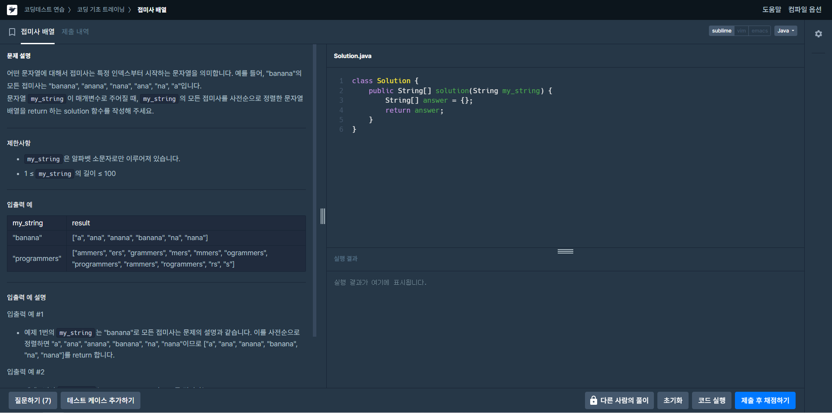Submit with 제출 후 채점하기 button
The image size is (832, 413).
tap(765, 400)
